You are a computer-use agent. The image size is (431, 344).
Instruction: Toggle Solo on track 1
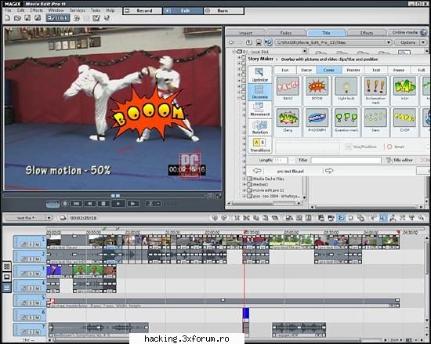[x=31, y=244]
